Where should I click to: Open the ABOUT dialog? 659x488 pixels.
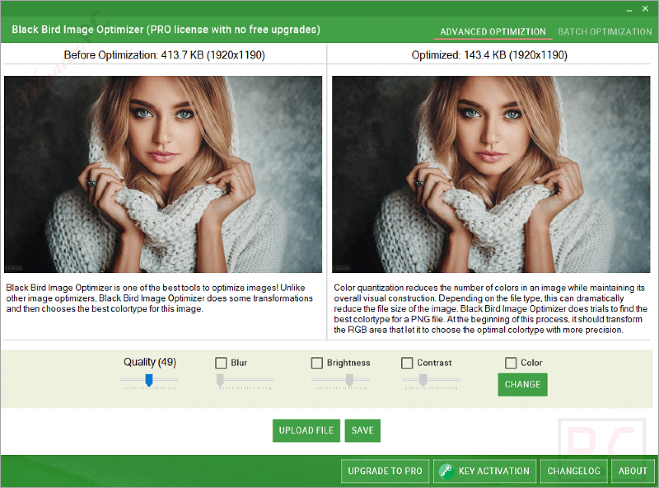(x=633, y=471)
